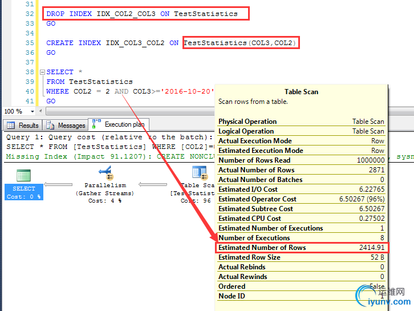This screenshot has width=414, height=311.
Task: Click the 'Logical Operation' tooltip row
Action: pyautogui.click(x=301, y=131)
